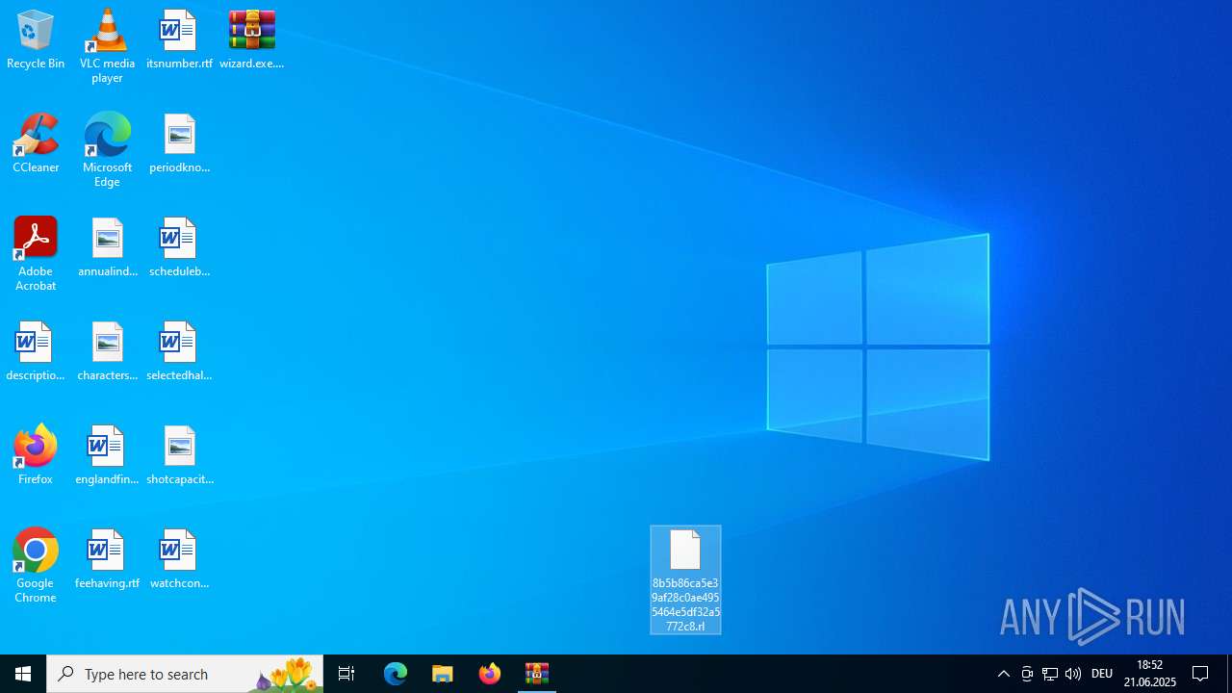Select the characters... image file

point(107,352)
